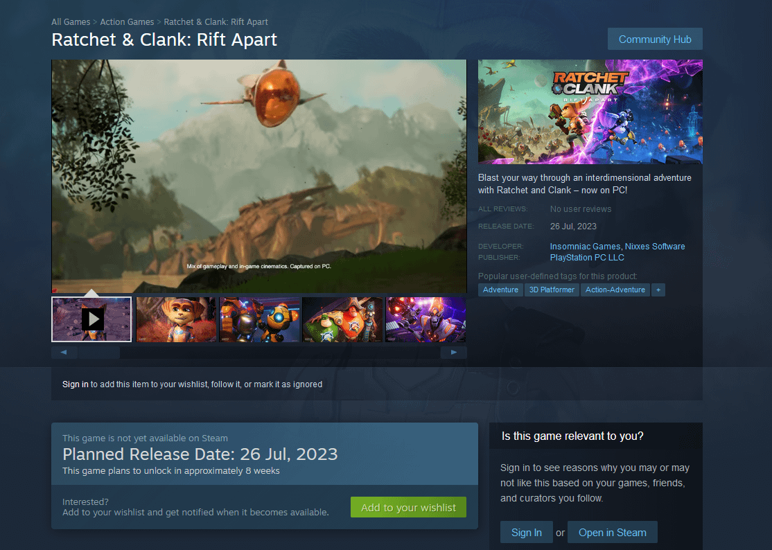This screenshot has height=550, width=772.
Task: Select the Action-Adventure tag
Action: [x=615, y=290]
